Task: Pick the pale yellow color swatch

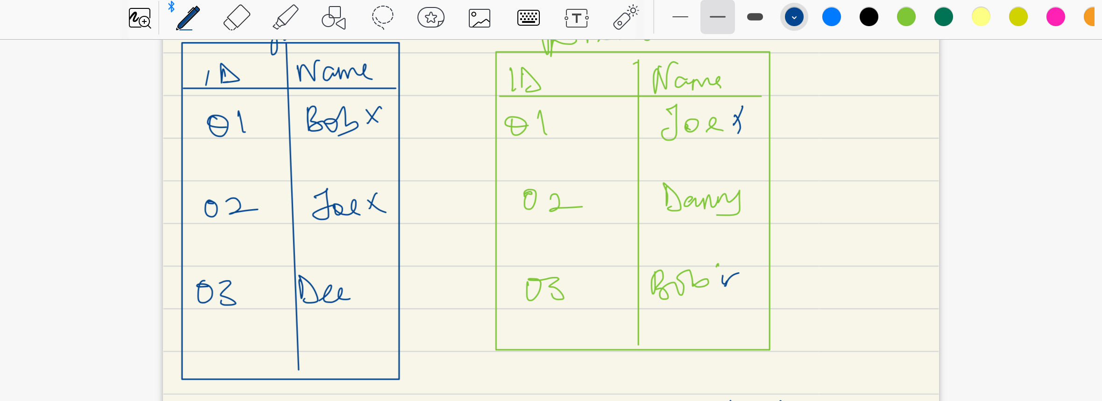Action: (981, 17)
